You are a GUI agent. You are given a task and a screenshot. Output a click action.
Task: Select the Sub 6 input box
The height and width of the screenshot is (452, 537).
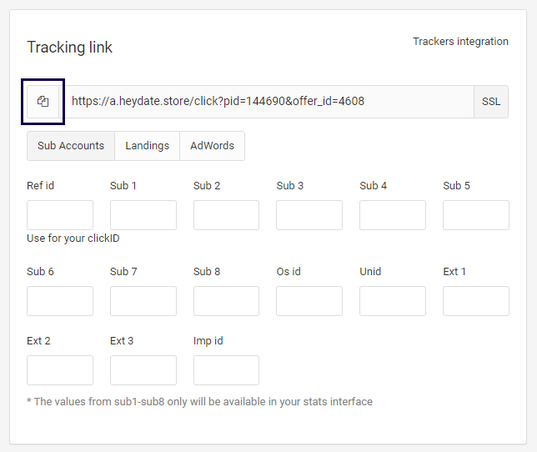[60, 301]
